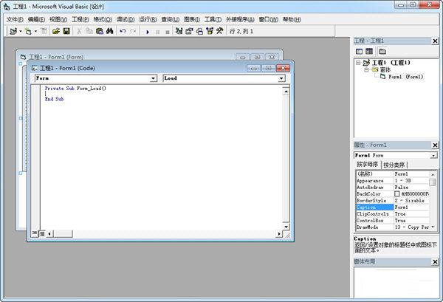Open the 运行(R) menu

(x=148, y=19)
